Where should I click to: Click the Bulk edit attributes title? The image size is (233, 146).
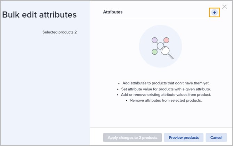[x=39, y=15]
